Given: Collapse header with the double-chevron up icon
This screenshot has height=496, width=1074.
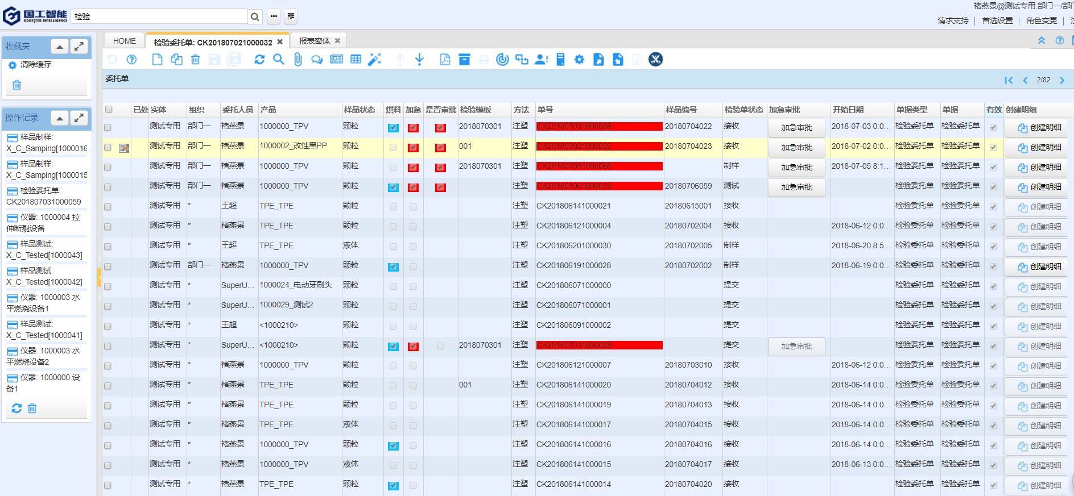Looking at the screenshot, I should [1041, 41].
